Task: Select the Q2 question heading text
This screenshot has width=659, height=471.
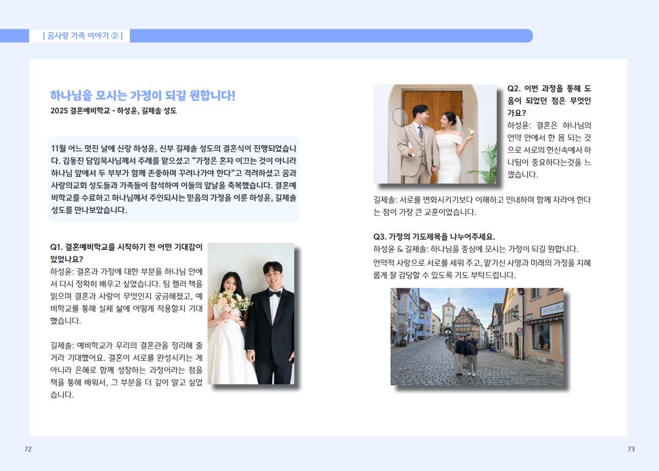Action: coord(549,100)
